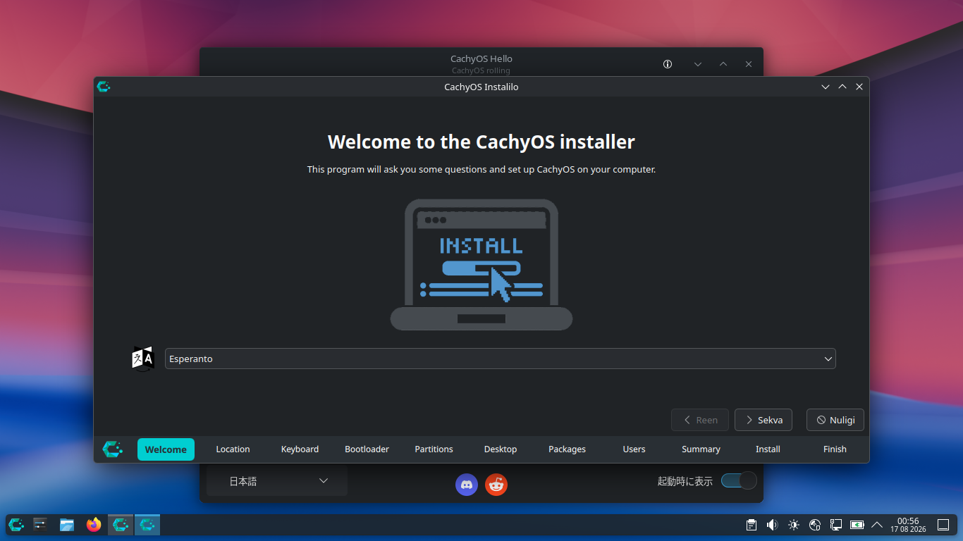The width and height of the screenshot is (963, 541).
Task: Select the Keyboard step tab
Action: (300, 449)
